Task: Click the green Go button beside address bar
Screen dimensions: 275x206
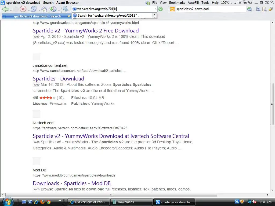Action: click(x=161, y=9)
